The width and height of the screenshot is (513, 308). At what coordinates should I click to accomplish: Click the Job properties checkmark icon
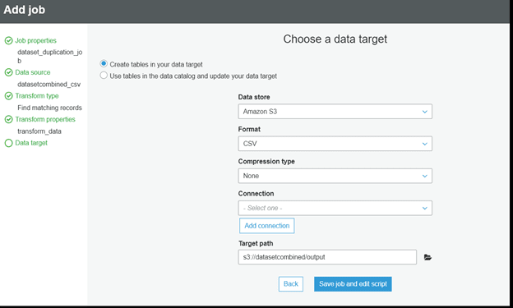[x=8, y=40]
